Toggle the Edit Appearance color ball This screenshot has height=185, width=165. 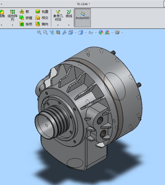101,32
